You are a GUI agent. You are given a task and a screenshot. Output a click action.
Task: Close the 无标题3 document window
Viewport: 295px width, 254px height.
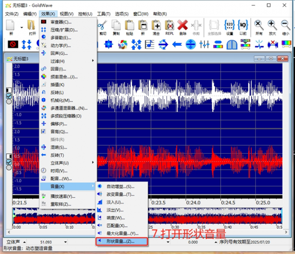(282, 59)
